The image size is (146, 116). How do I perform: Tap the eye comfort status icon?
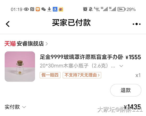click(26, 9)
